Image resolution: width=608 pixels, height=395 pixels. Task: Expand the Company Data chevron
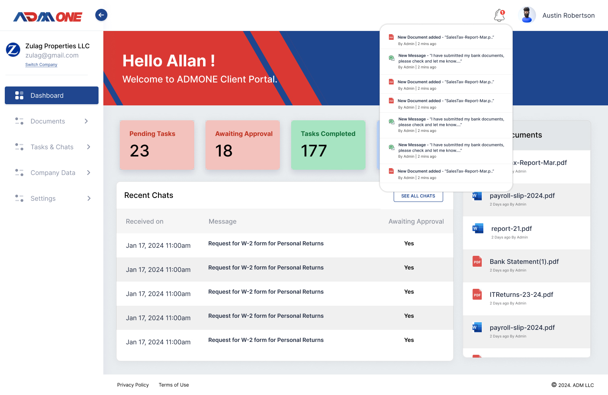coord(88,173)
